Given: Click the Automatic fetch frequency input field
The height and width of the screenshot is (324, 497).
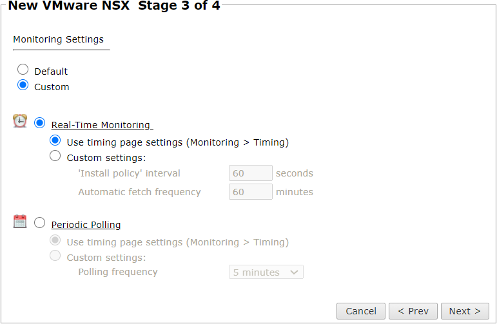Looking at the screenshot, I should 251,192.
